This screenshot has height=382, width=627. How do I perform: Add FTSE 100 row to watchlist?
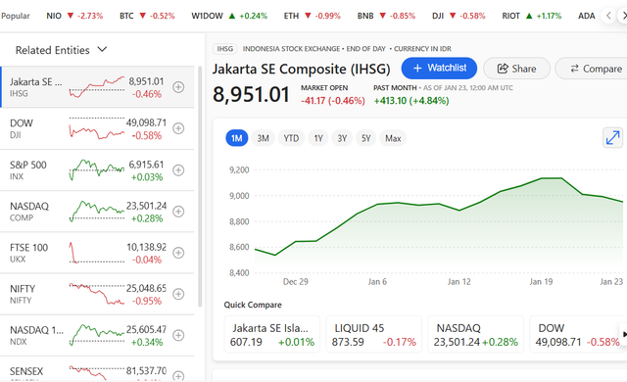tap(178, 253)
